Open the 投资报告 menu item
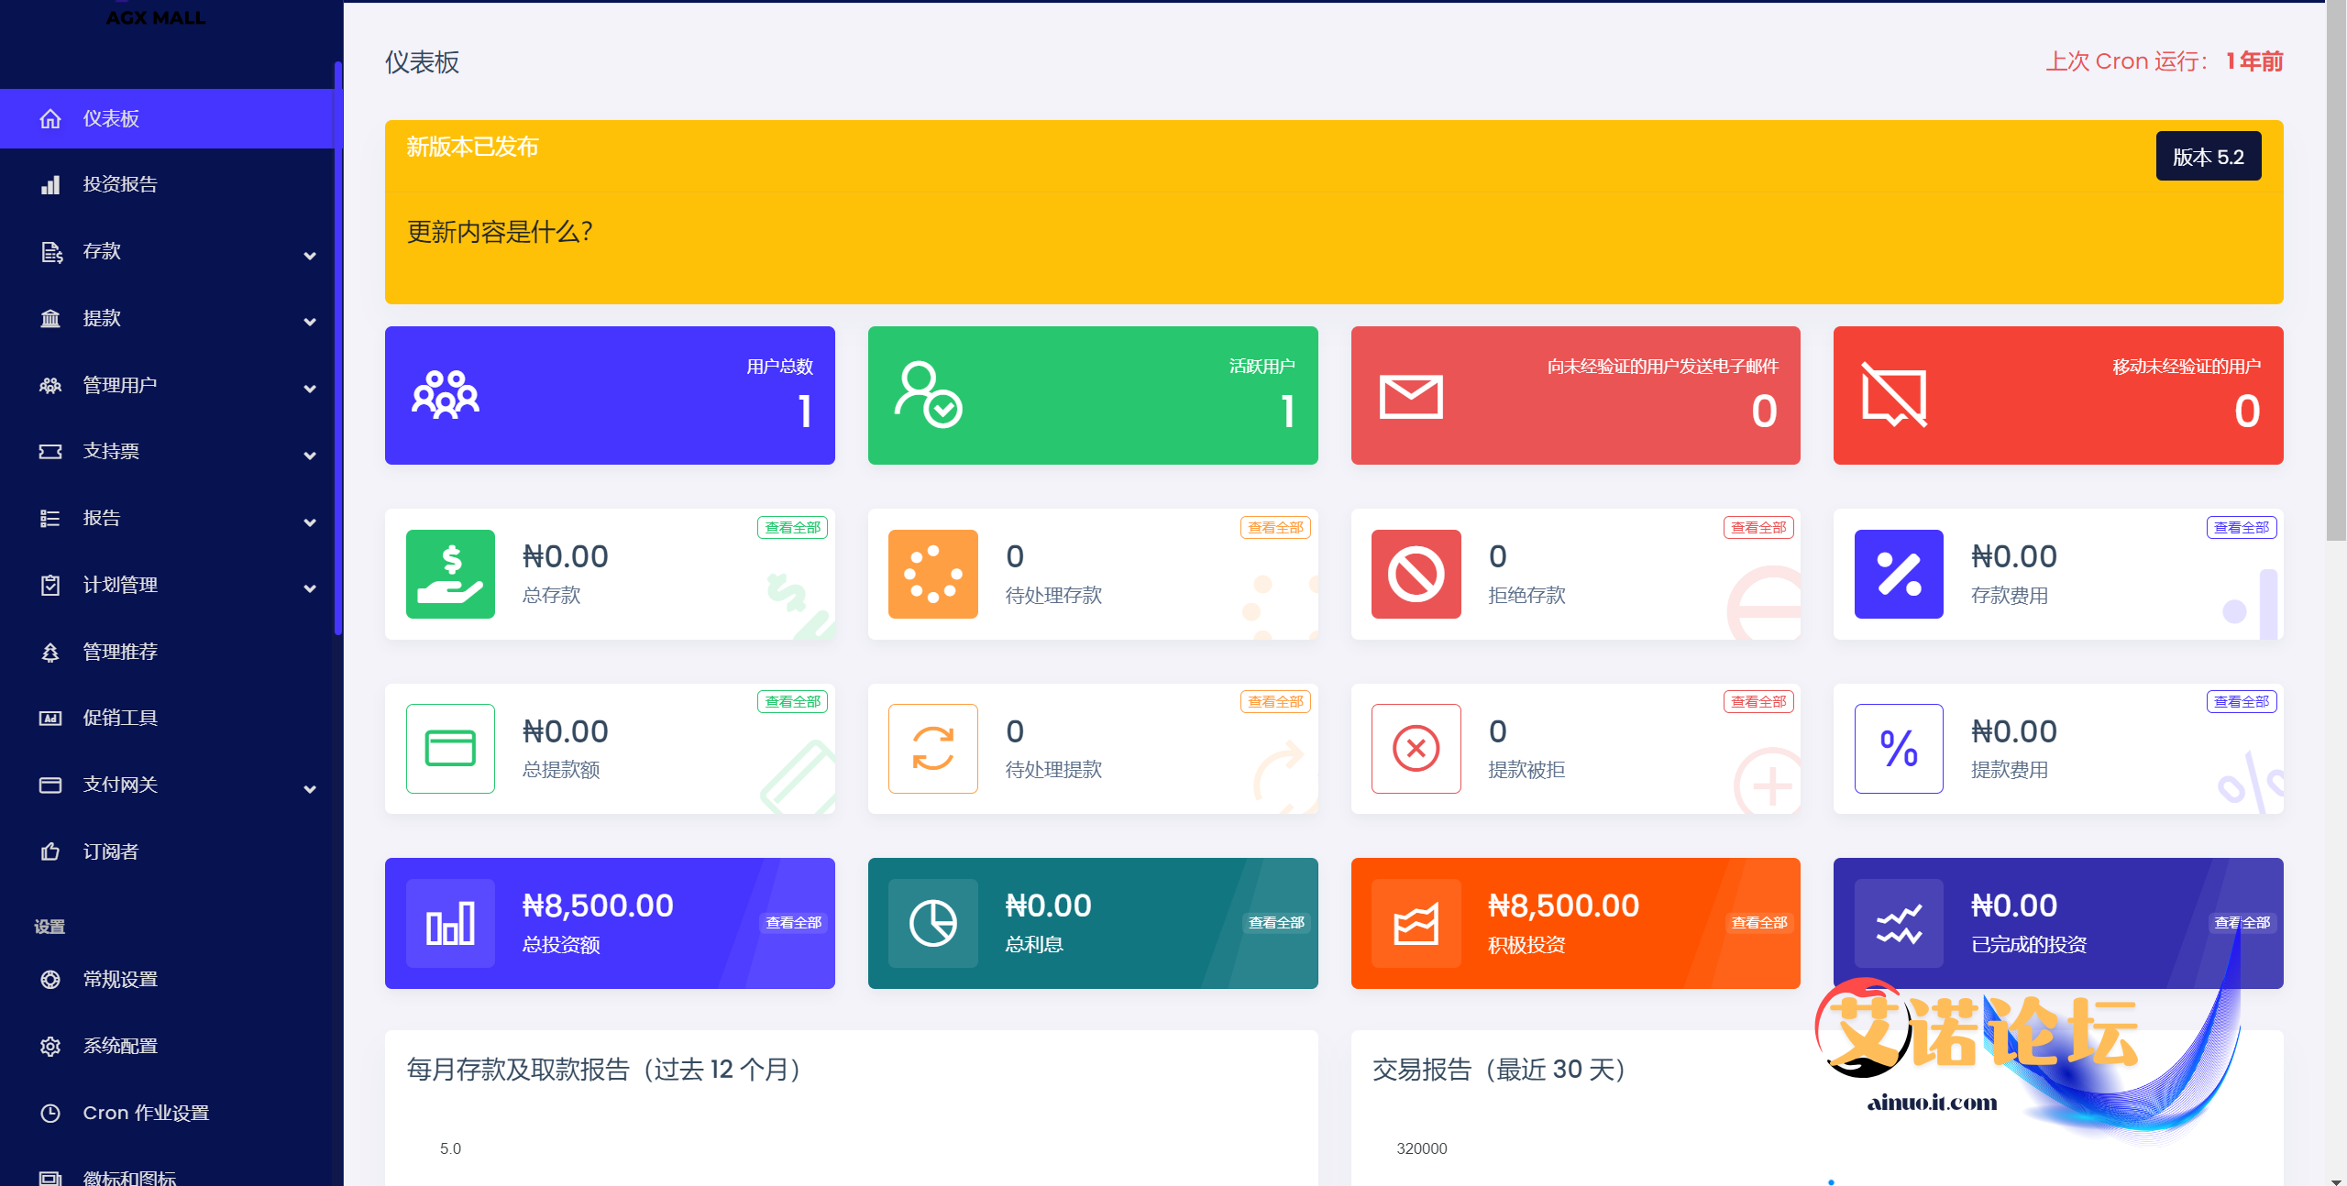This screenshot has width=2347, height=1186. point(120,184)
